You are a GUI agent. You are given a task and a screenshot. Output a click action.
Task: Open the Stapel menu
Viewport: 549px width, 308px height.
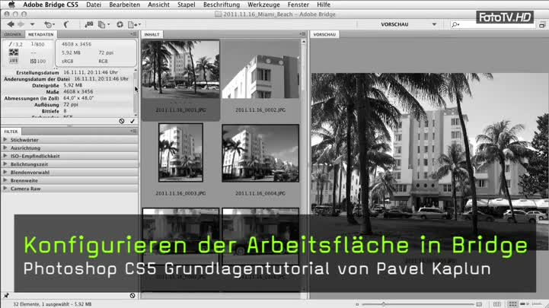(187, 5)
